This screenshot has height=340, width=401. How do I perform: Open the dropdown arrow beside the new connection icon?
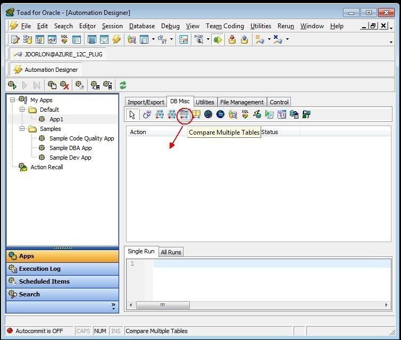[x=269, y=39]
